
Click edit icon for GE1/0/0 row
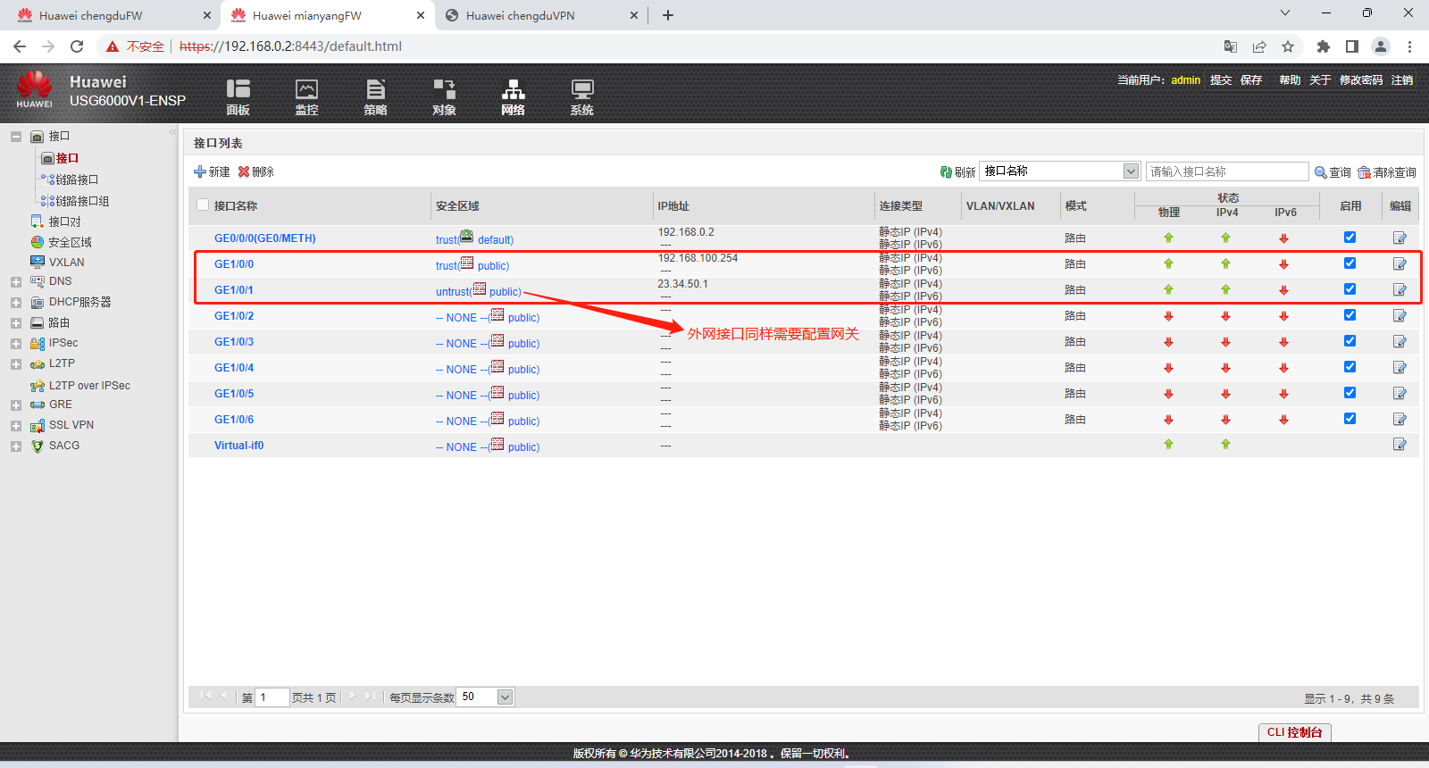[1400, 264]
